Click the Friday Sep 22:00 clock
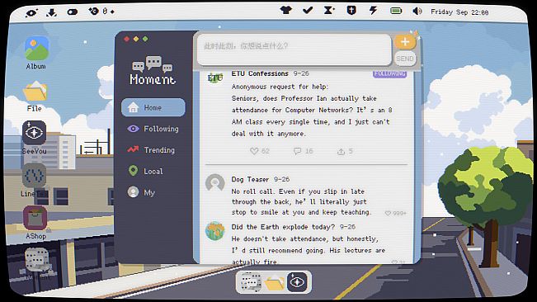The height and width of the screenshot is (302, 537). 459,12
